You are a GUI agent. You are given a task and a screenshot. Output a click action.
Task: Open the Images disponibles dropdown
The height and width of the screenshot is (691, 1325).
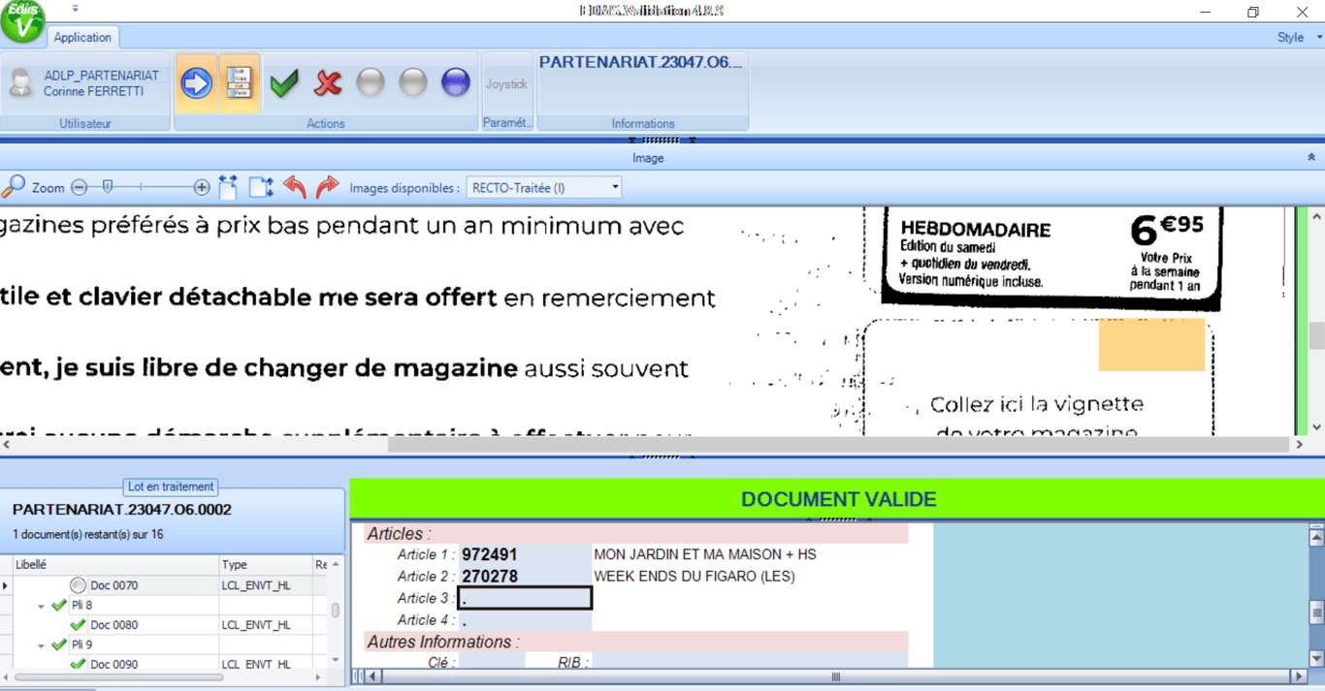click(615, 186)
